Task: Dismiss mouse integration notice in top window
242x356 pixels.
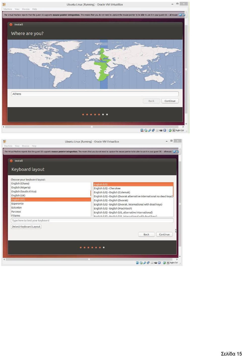Action: pos(180,15)
